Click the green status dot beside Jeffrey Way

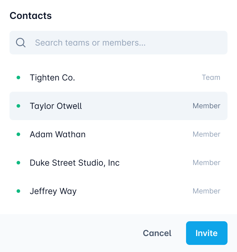pyautogui.click(x=18, y=191)
